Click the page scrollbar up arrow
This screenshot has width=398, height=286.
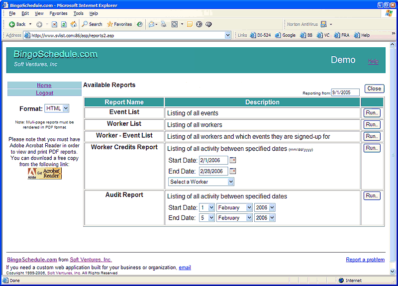tap(393, 44)
